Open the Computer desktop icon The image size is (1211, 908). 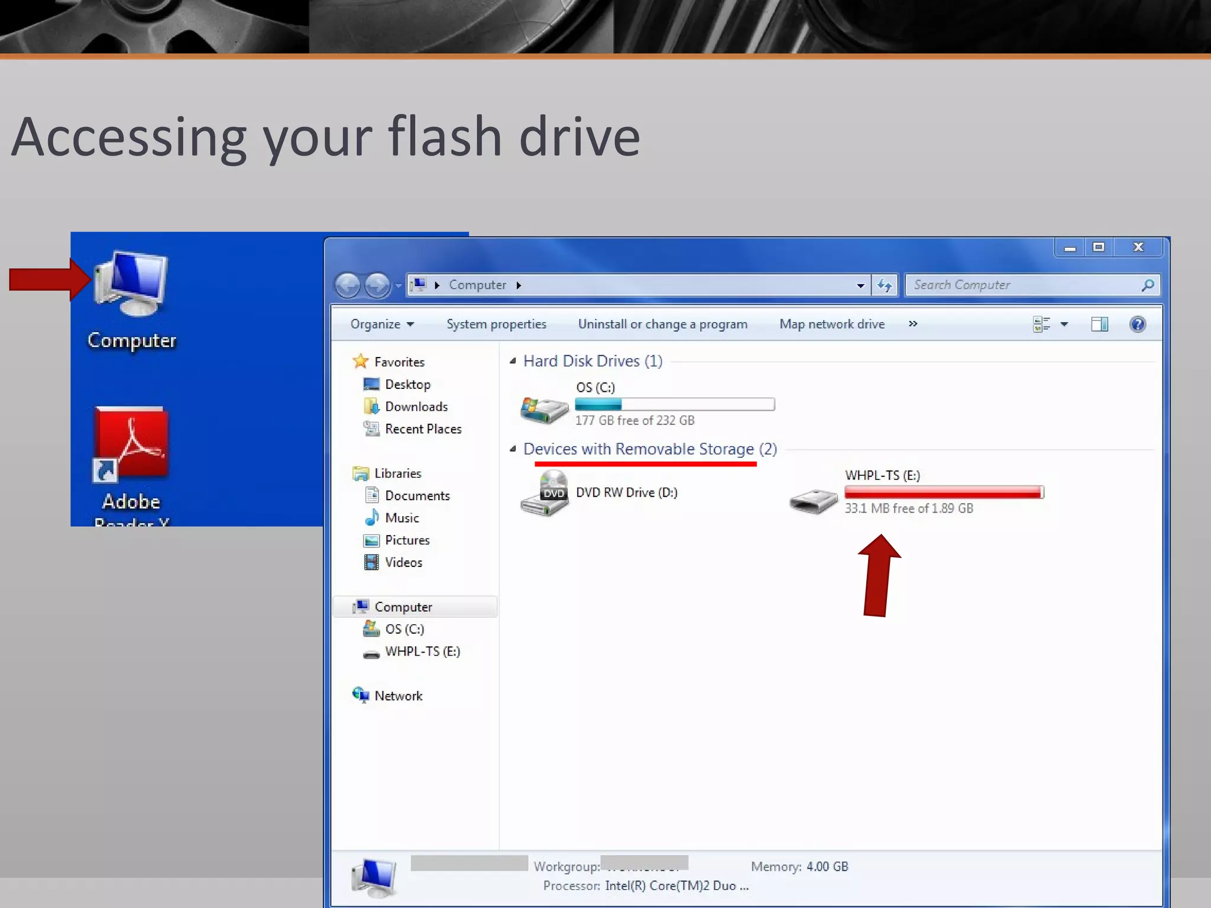point(131,285)
